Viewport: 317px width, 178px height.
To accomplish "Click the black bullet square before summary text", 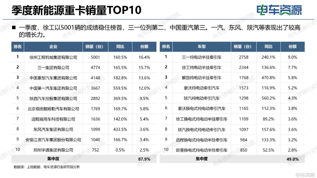I will tap(14, 28).
